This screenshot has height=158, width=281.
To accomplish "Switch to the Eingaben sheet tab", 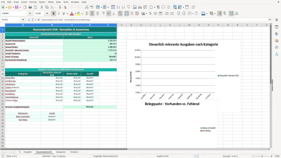I will pos(28,152).
